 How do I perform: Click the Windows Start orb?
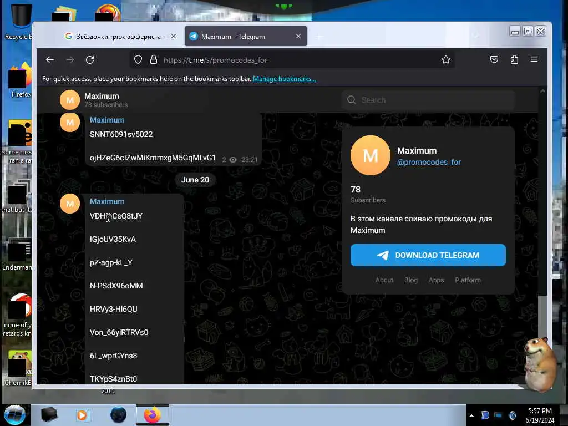(15, 414)
